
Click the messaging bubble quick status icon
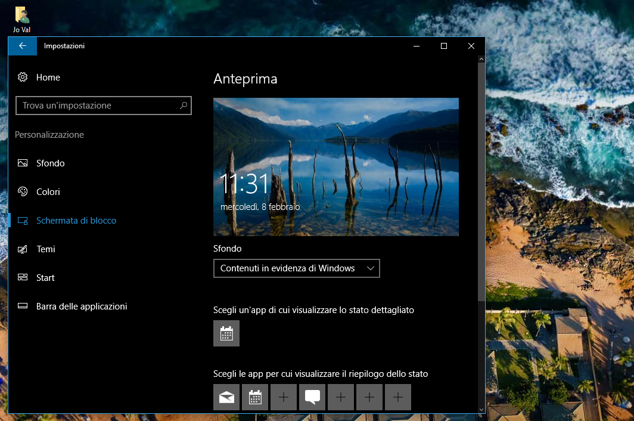click(x=312, y=397)
